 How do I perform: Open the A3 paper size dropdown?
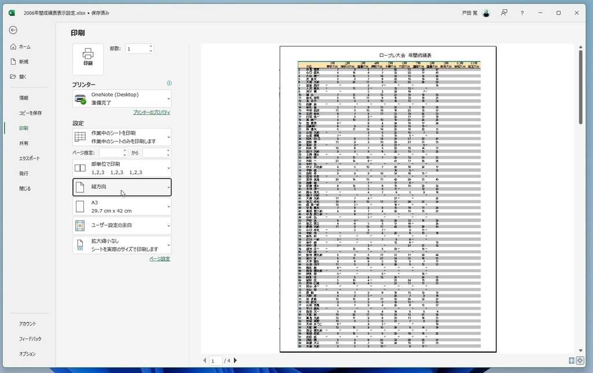point(122,207)
